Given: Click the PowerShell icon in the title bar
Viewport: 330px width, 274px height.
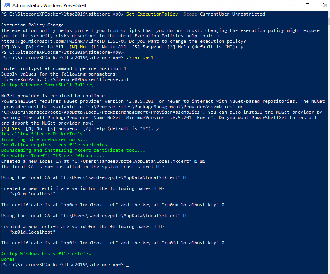Looking at the screenshot, I should (7, 5).
